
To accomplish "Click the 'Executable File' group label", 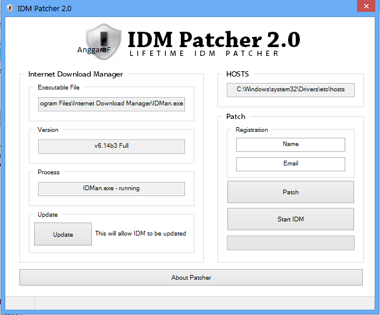I will point(59,87).
